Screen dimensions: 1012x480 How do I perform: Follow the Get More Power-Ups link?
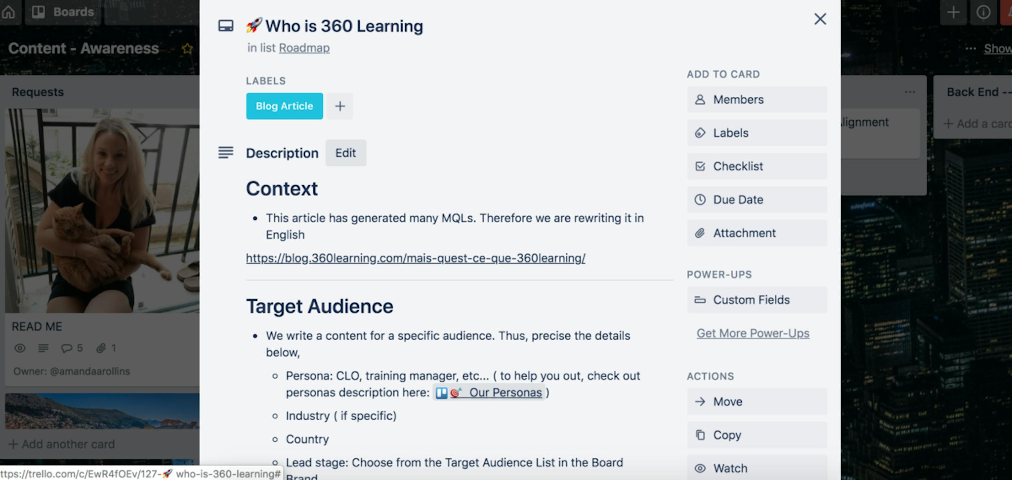(753, 333)
